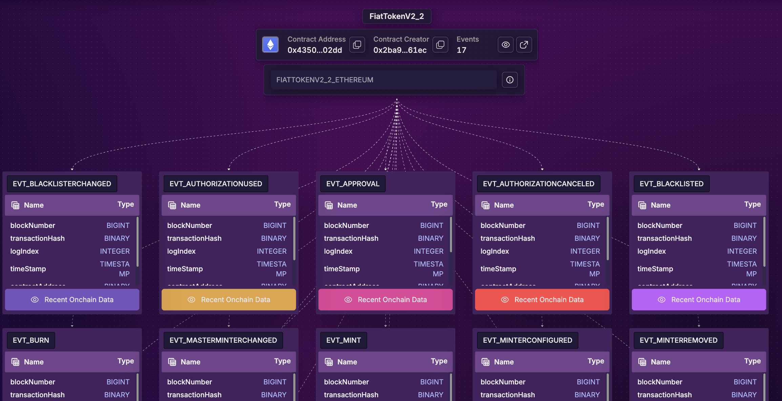The height and width of the screenshot is (401, 782).
Task: Click table icon in EVT_MINT header
Action: point(329,362)
